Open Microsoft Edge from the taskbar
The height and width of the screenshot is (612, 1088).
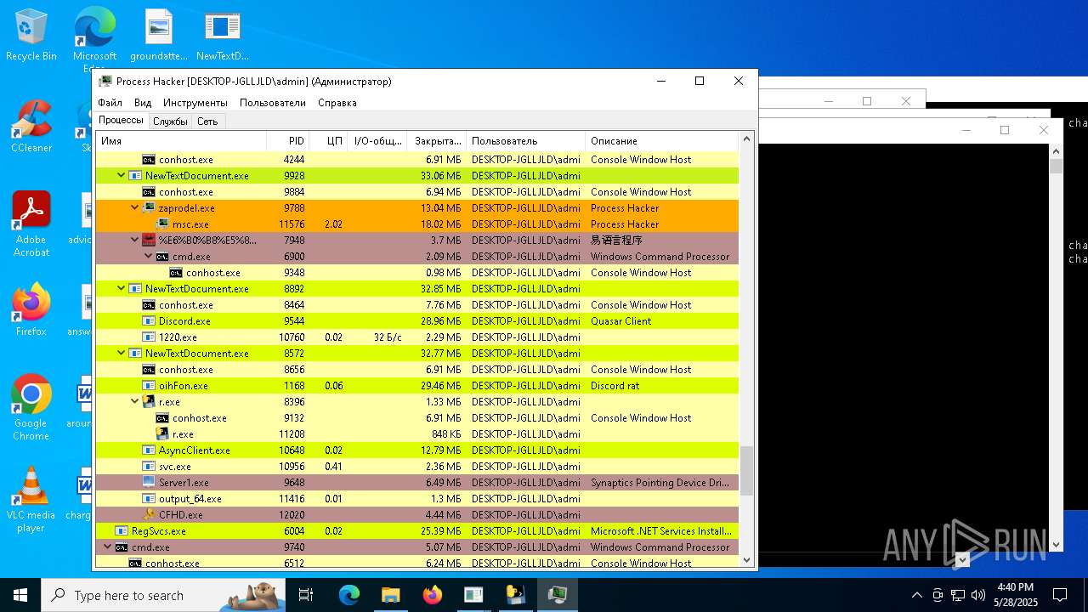349,595
